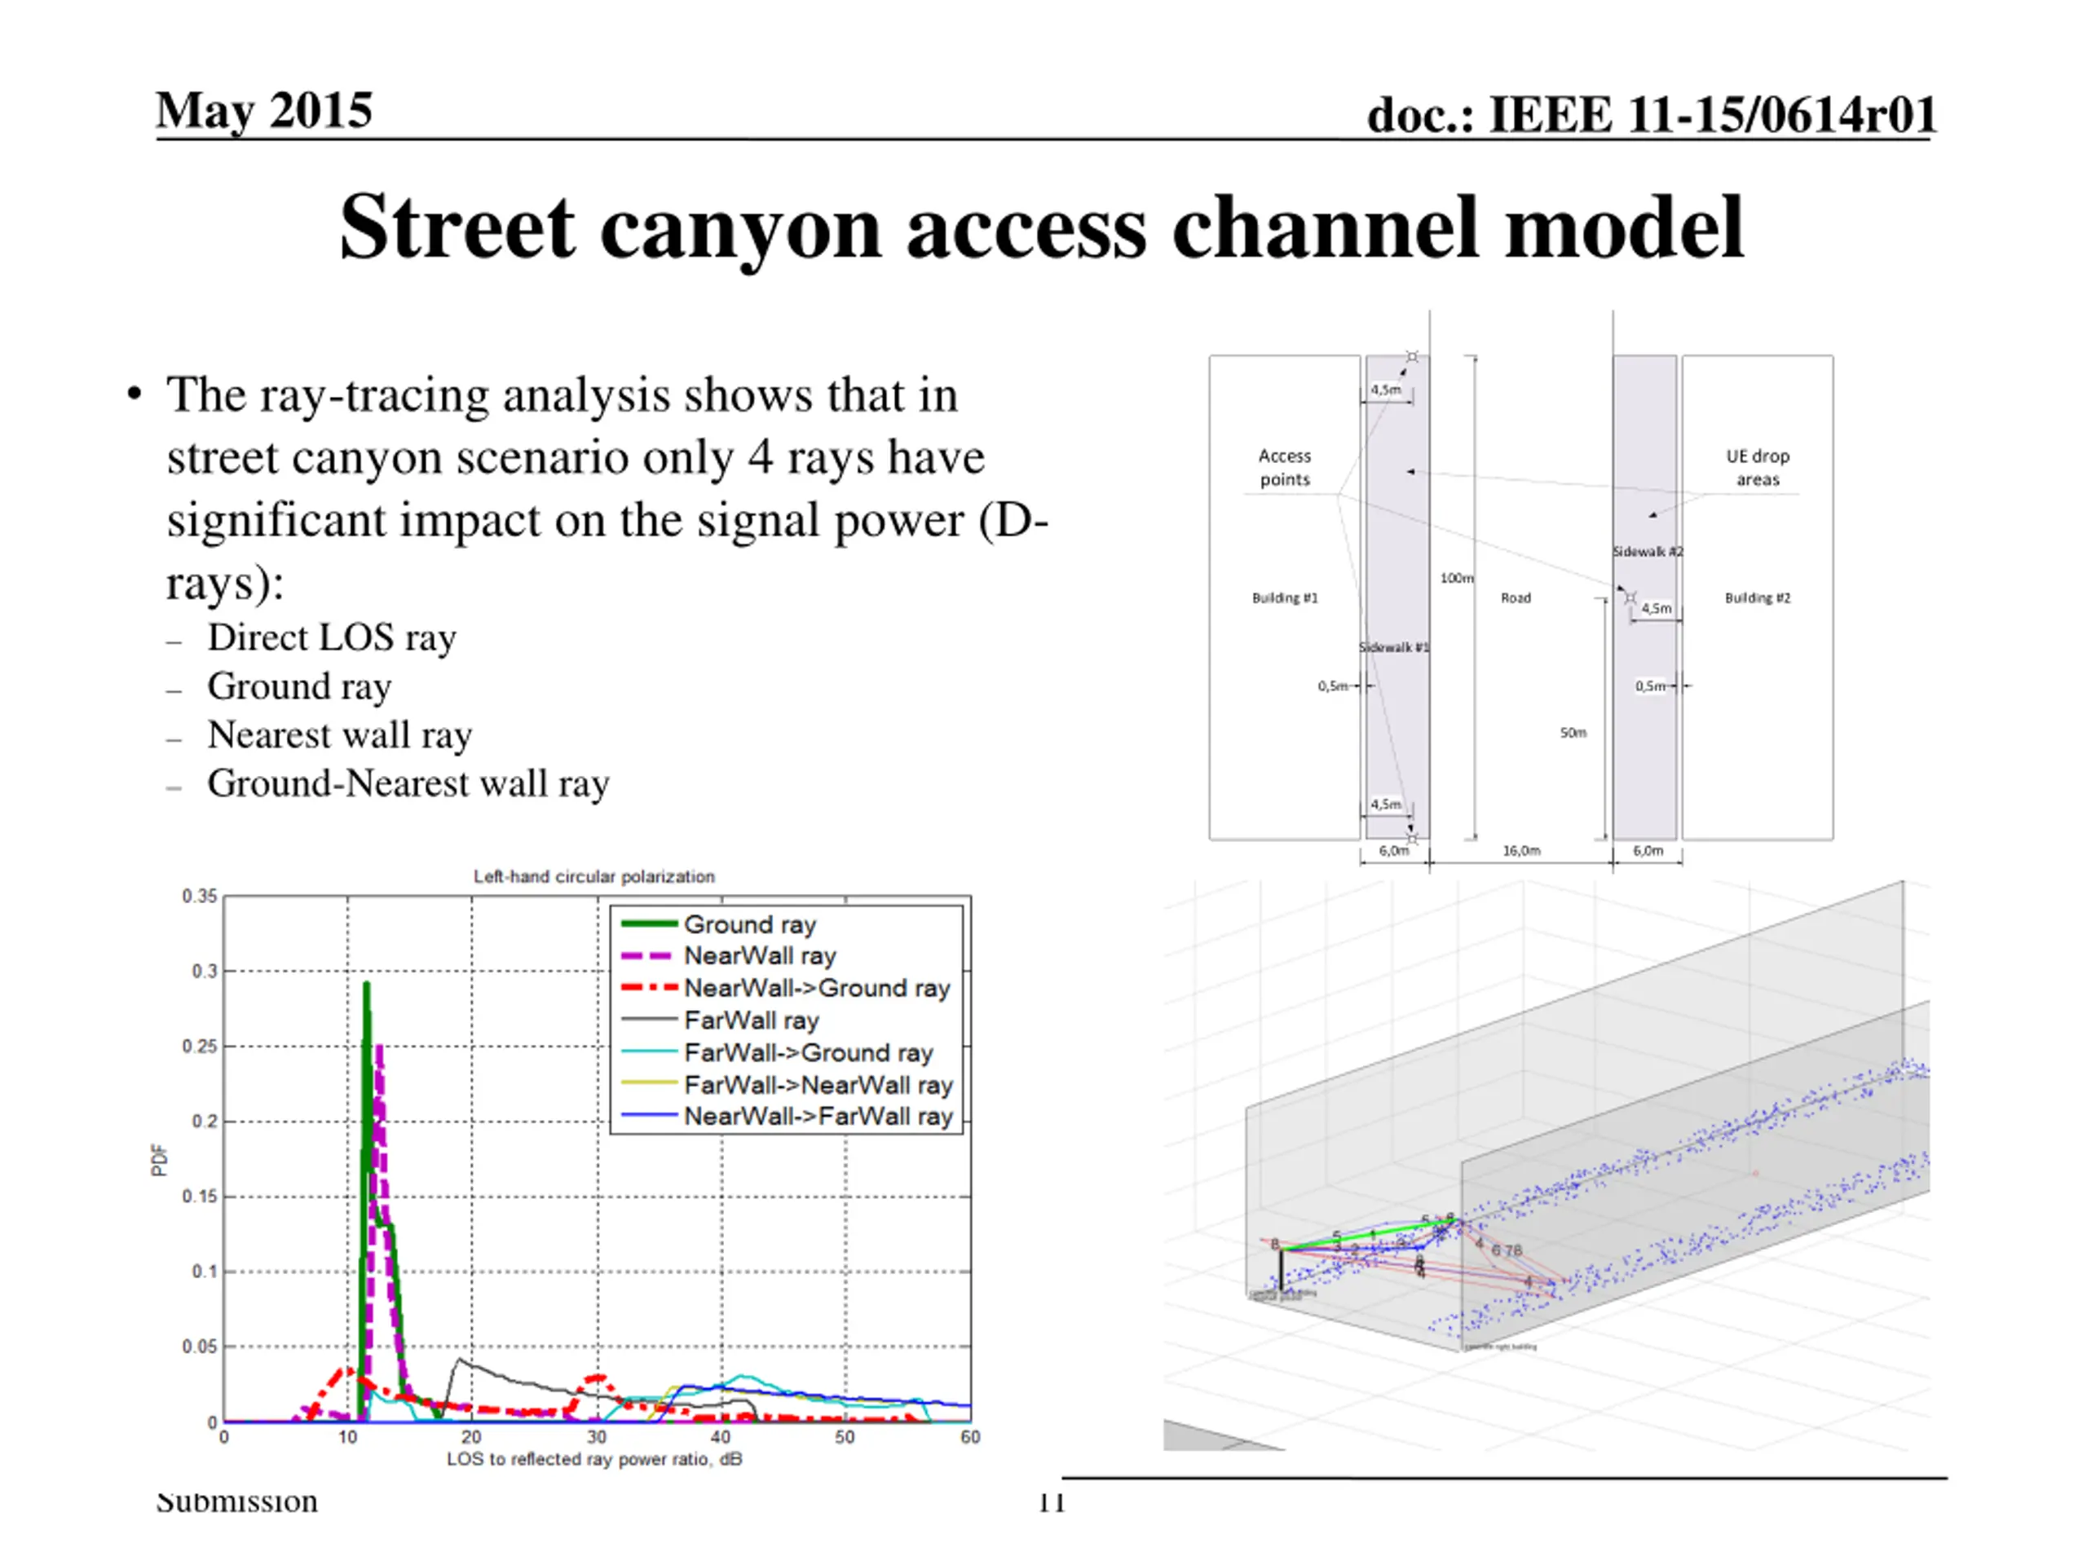The image size is (2087, 1565).
Task: Click the NearWall->FarWall ray legend entry
Action: coord(787,1116)
